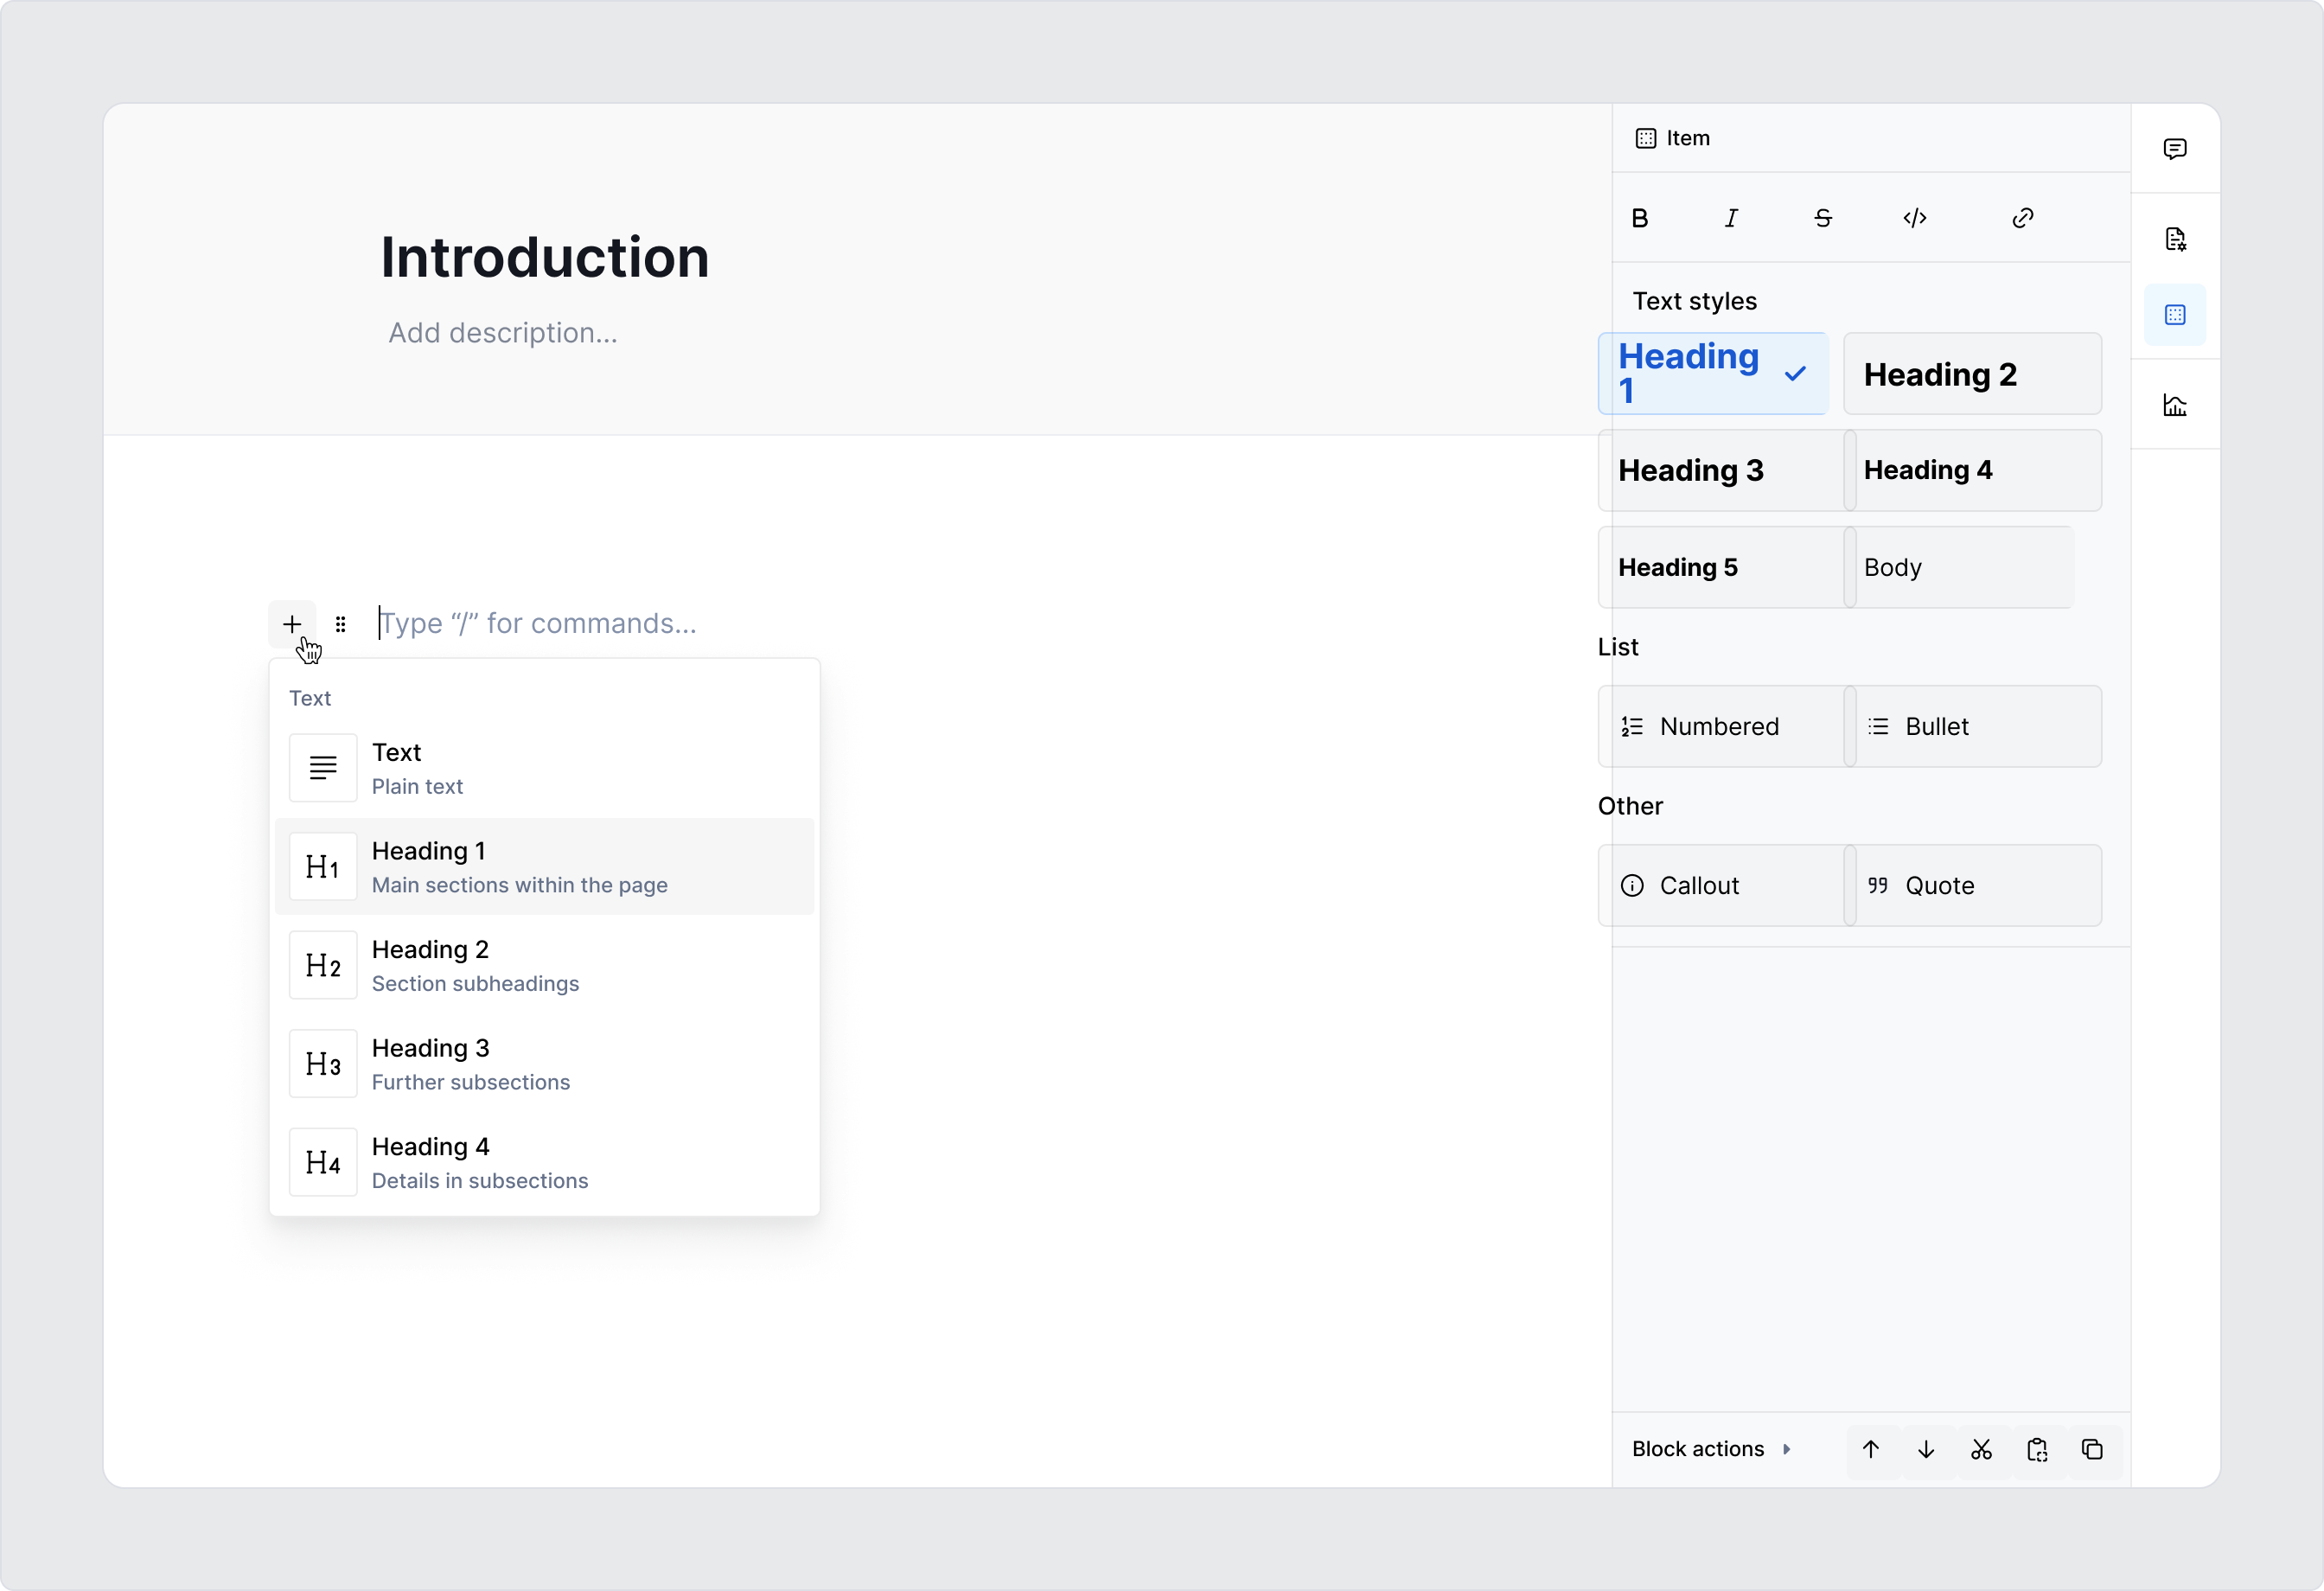Select the Item panel icon in sidebar
Image resolution: width=2324 pixels, height=1591 pixels.
[x=2175, y=315]
